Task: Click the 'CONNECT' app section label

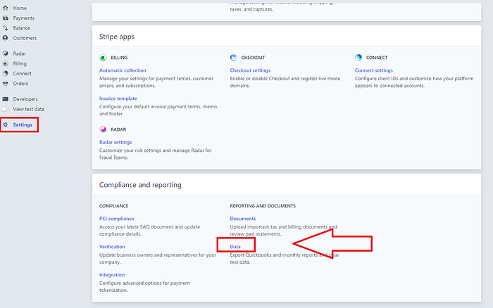Action: (x=377, y=58)
